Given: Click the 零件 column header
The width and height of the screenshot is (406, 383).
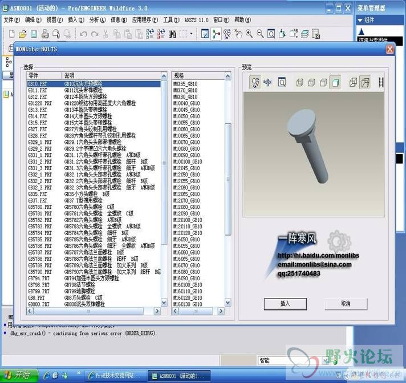Looking at the screenshot, I should pyautogui.click(x=44, y=75).
